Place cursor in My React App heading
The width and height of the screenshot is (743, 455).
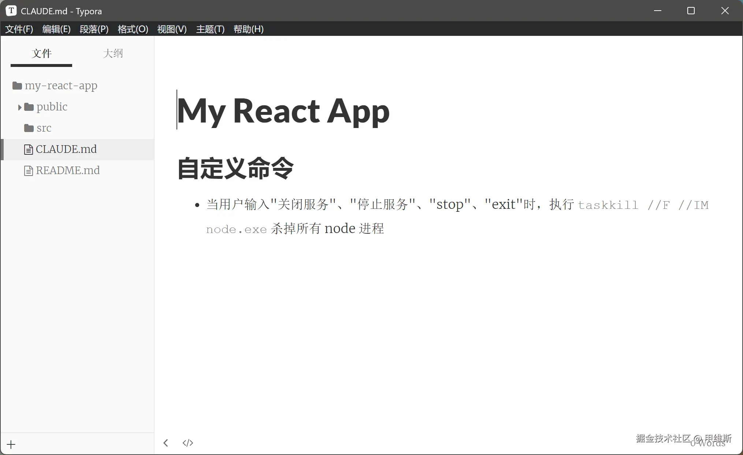[x=283, y=111]
